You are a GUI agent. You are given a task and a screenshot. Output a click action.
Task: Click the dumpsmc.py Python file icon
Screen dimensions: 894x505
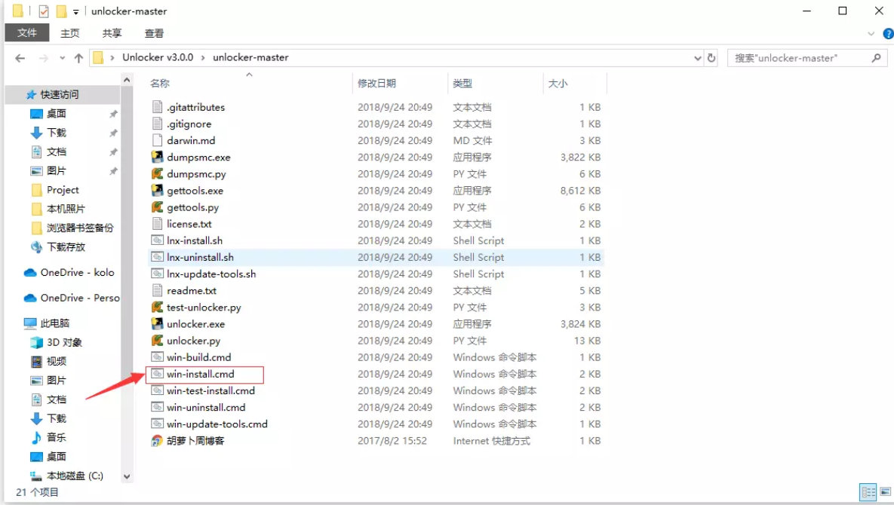pyautogui.click(x=158, y=173)
